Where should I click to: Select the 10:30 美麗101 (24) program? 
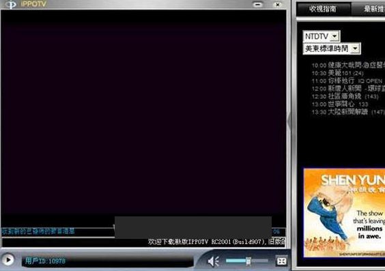[x=337, y=73]
